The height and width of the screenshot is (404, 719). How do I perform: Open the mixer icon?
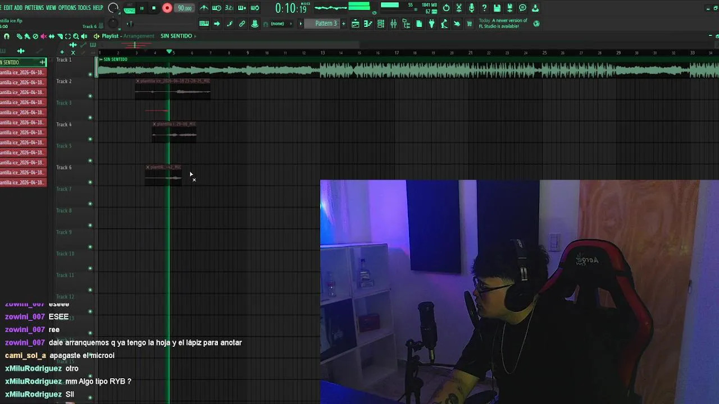(x=394, y=24)
